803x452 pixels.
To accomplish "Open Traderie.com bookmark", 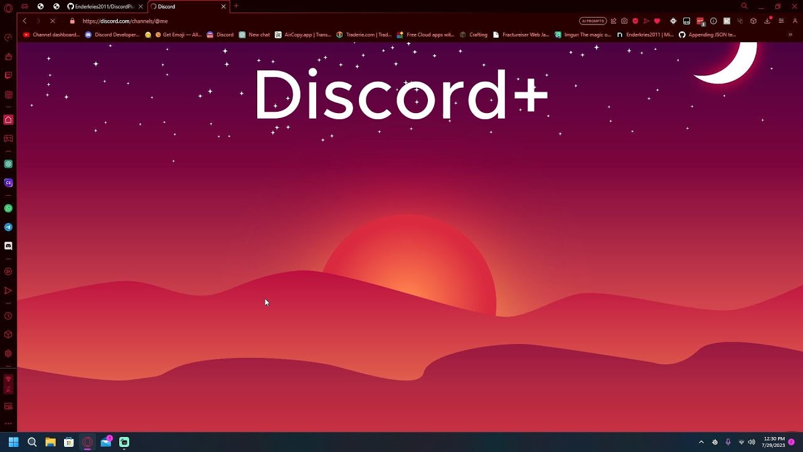I will (x=364, y=35).
